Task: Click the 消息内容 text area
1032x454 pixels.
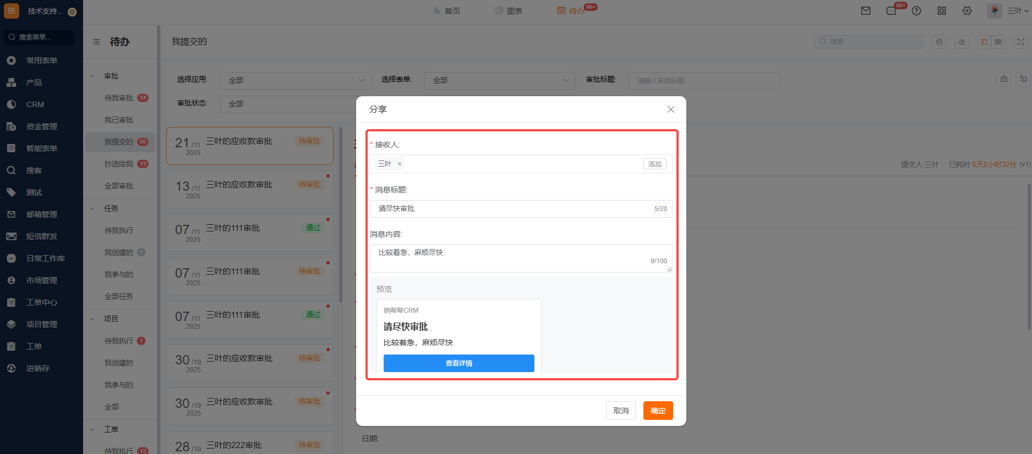Action: click(x=512, y=258)
